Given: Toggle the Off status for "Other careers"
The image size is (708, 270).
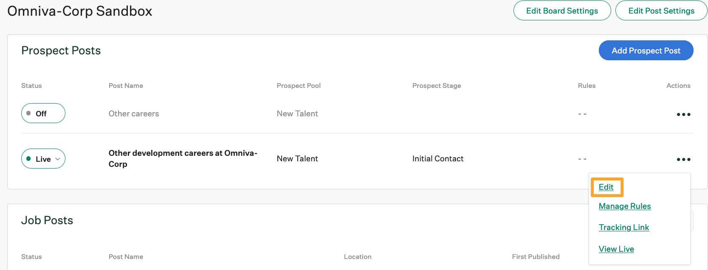Looking at the screenshot, I should point(43,113).
